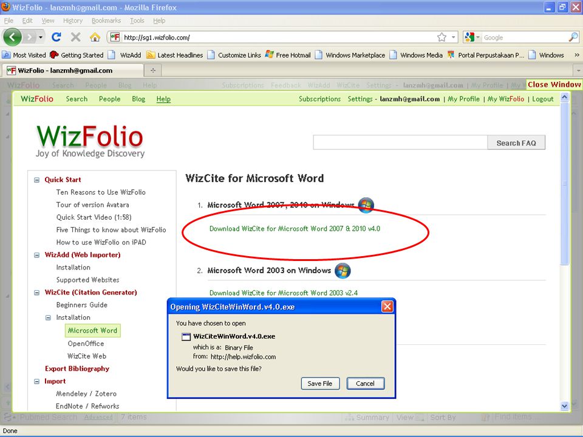Reload the page with the refresh icon

click(56, 37)
